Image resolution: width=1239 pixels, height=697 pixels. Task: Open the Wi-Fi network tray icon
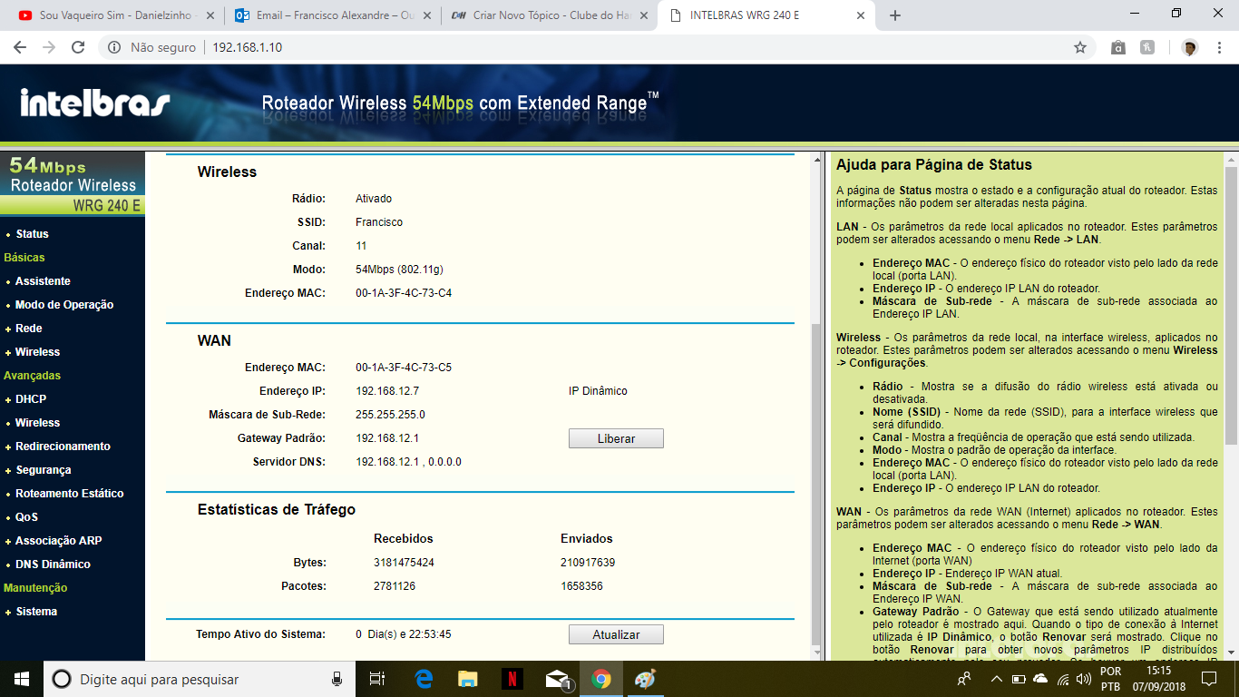pos(1062,679)
